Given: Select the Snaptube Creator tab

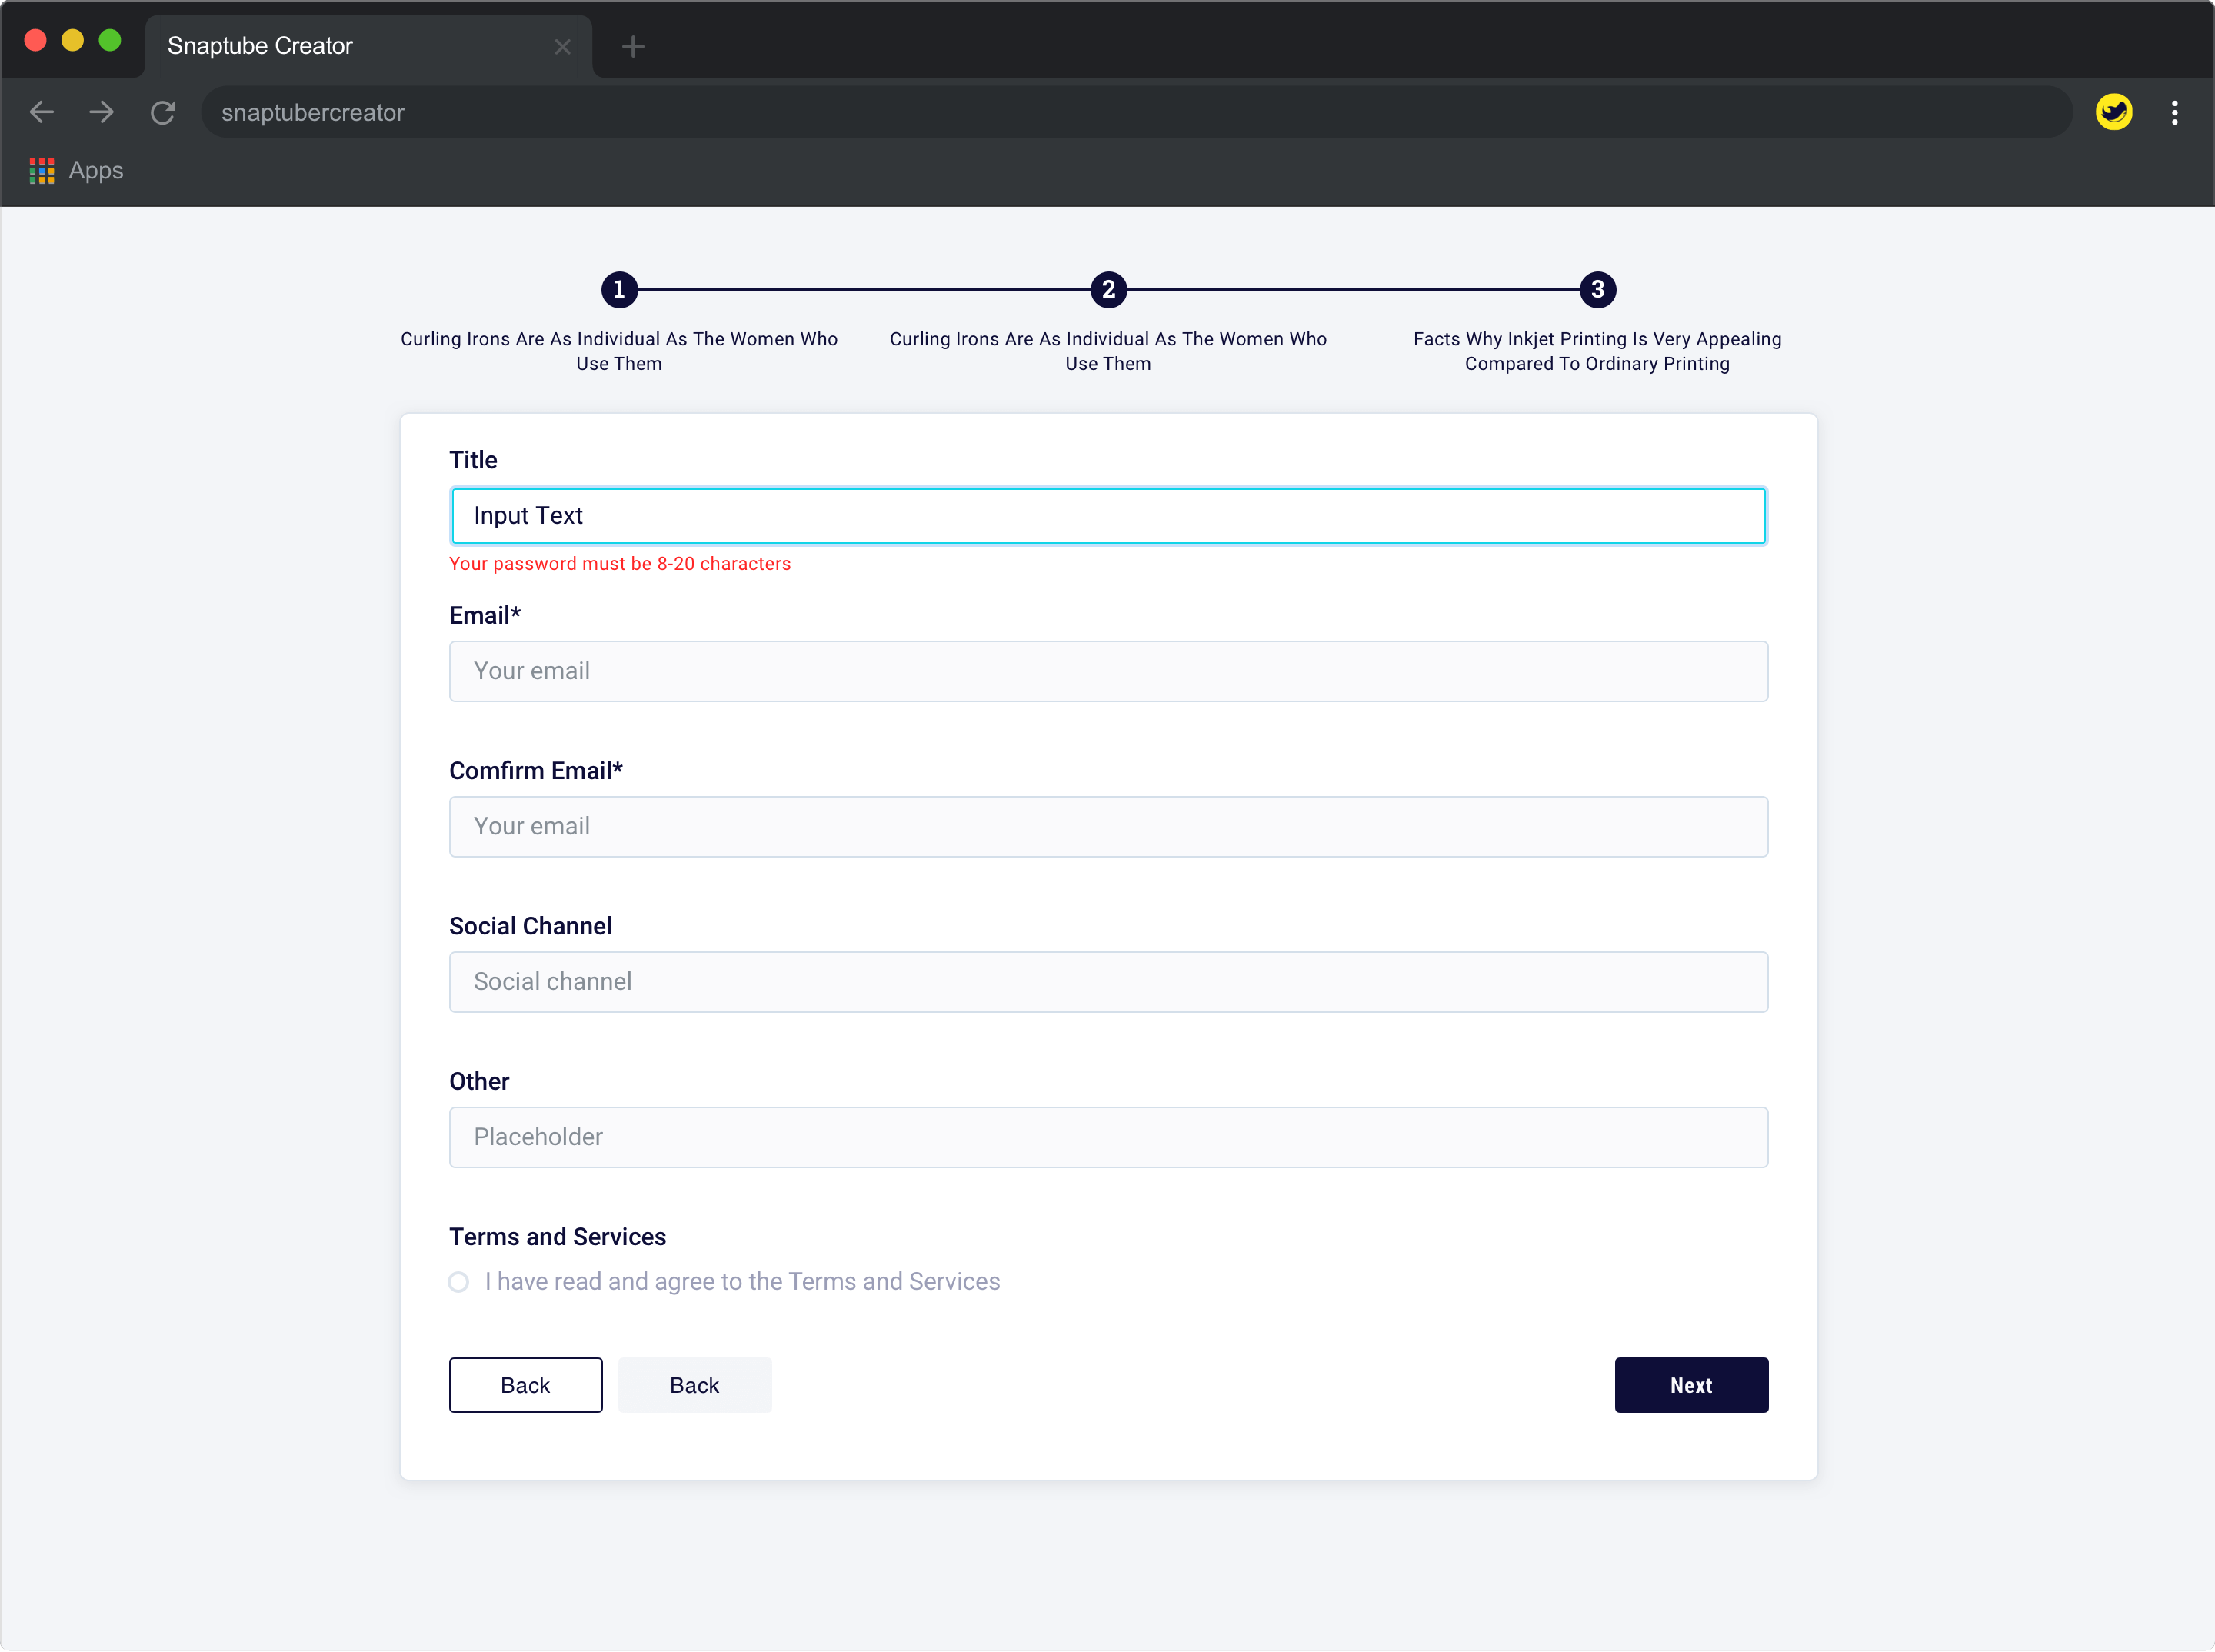Looking at the screenshot, I should 369,46.
